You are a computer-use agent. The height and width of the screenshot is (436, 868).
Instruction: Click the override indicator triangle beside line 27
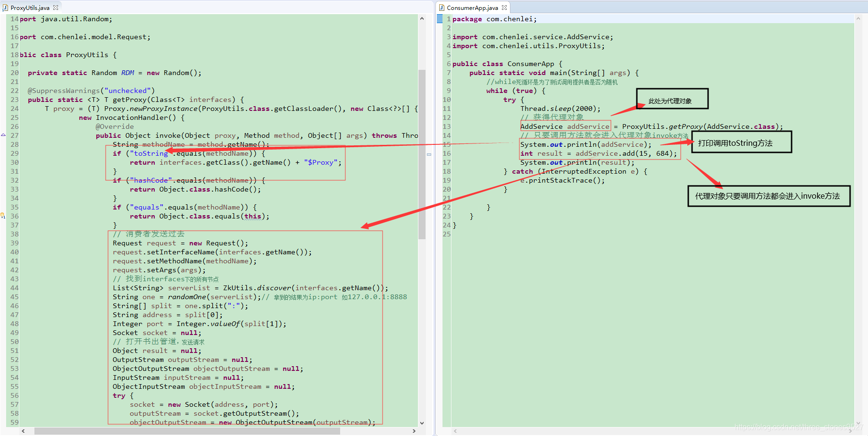3,135
